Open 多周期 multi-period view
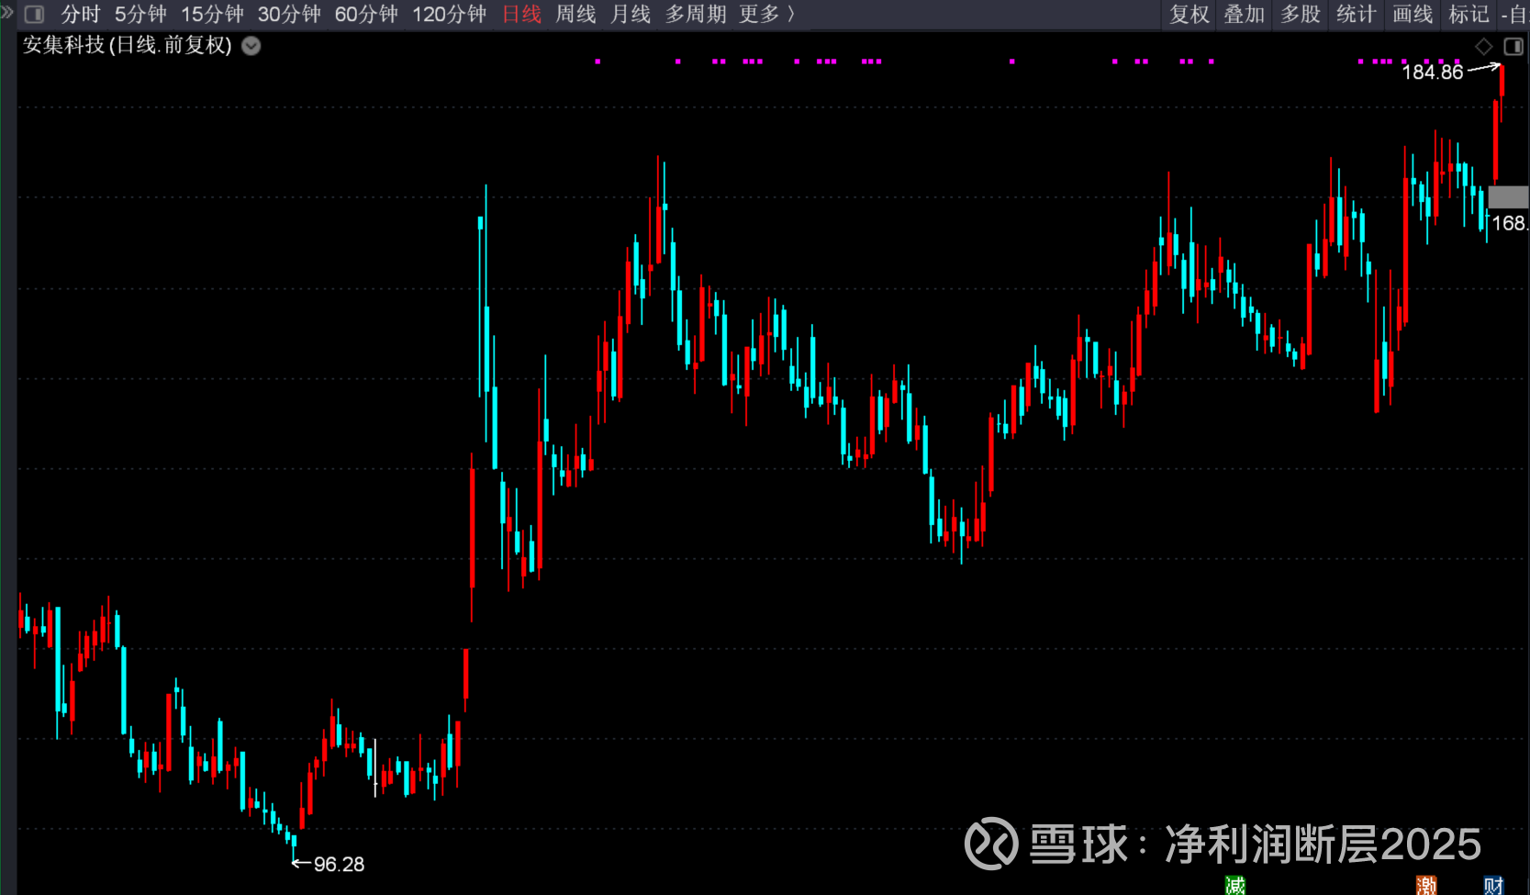This screenshot has width=1530, height=895. point(696,15)
